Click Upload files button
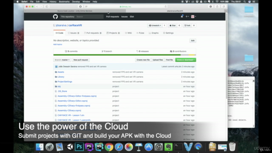This screenshot has height=153, width=272. pos(158,60)
